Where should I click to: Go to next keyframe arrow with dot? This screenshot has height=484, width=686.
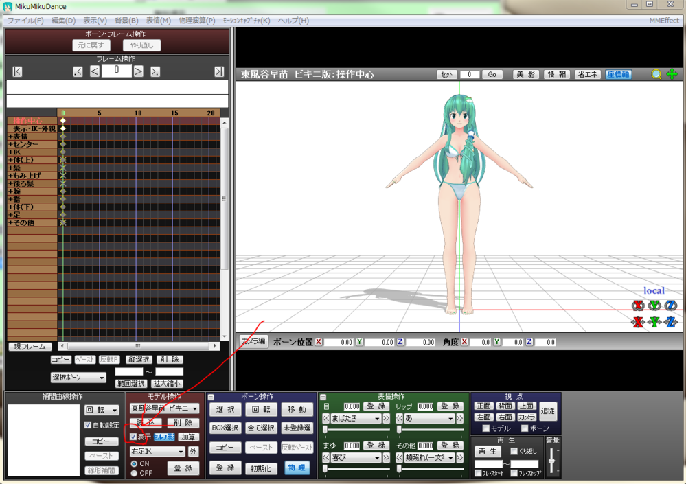pyautogui.click(x=155, y=71)
